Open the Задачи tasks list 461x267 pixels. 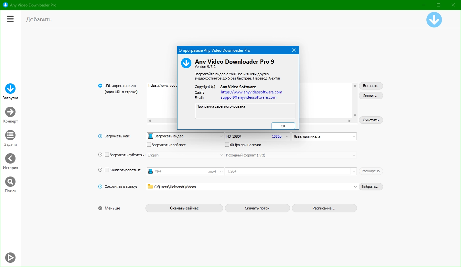point(10,138)
